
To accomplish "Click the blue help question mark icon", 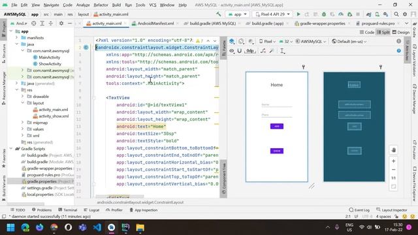I will click(398, 51).
